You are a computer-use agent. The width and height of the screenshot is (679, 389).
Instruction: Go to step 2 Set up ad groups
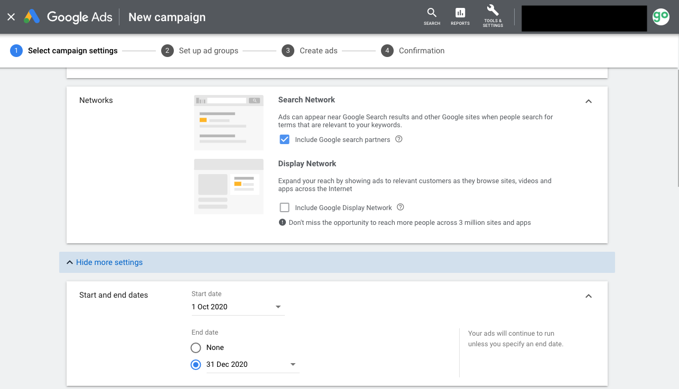click(x=200, y=51)
